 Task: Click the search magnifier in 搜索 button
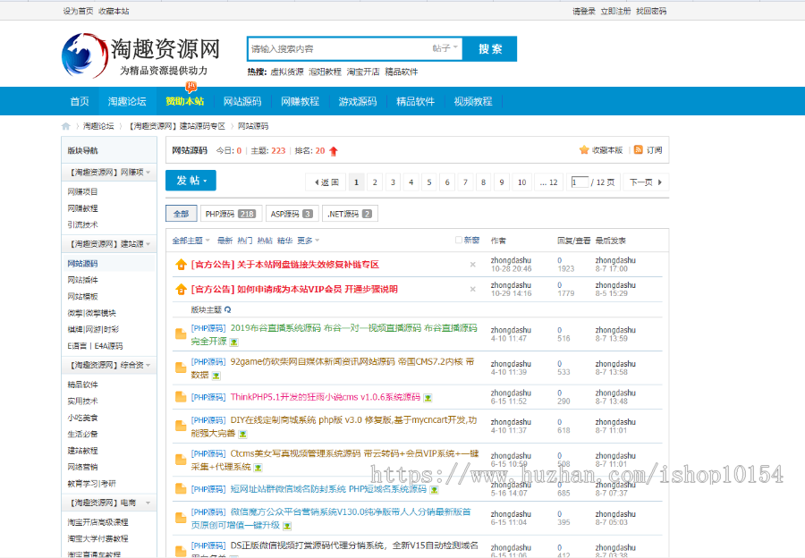[x=488, y=49]
